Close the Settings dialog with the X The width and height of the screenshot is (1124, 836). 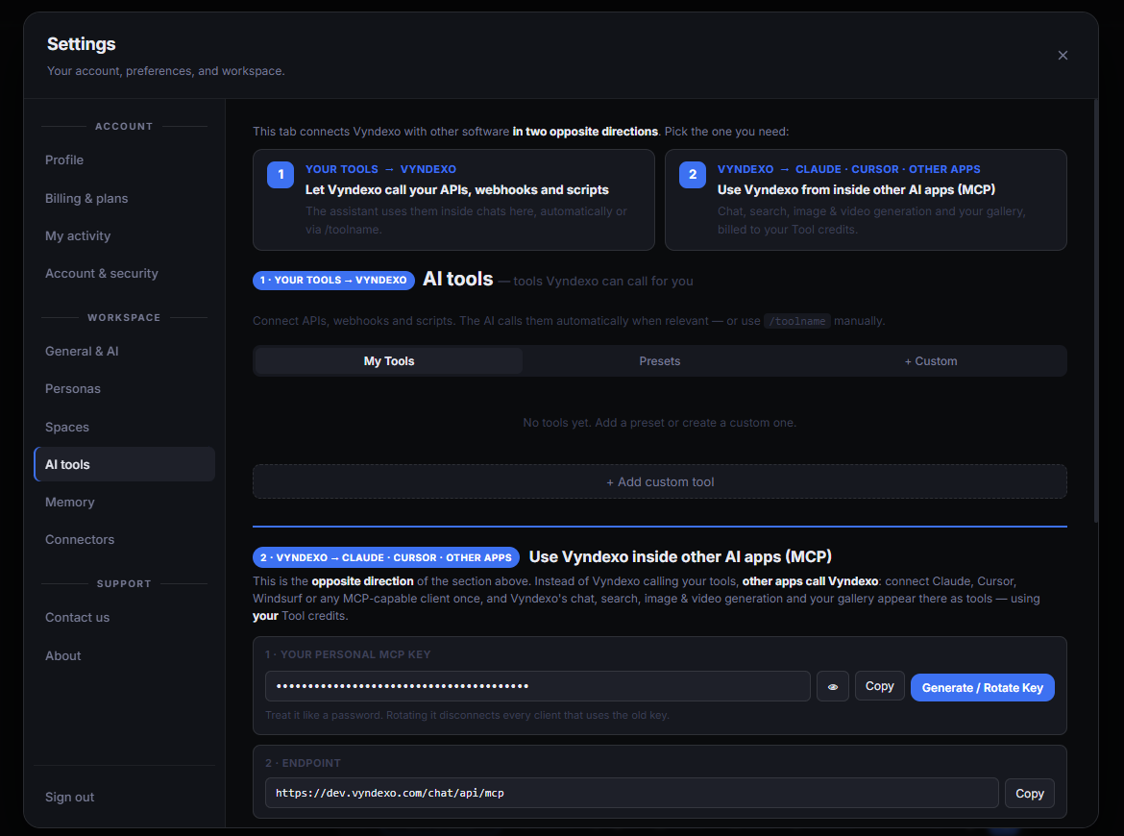(1063, 55)
